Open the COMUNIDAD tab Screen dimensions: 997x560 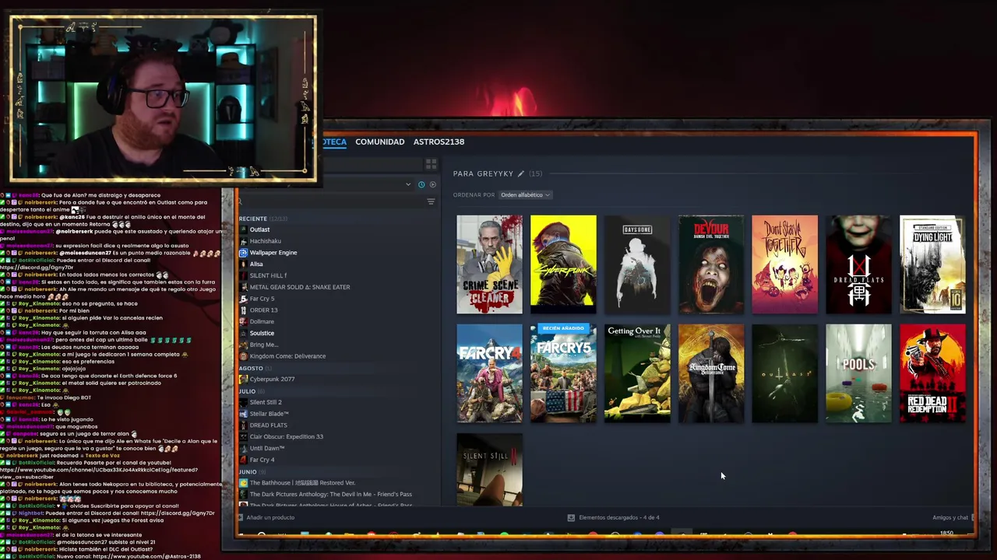tap(380, 142)
